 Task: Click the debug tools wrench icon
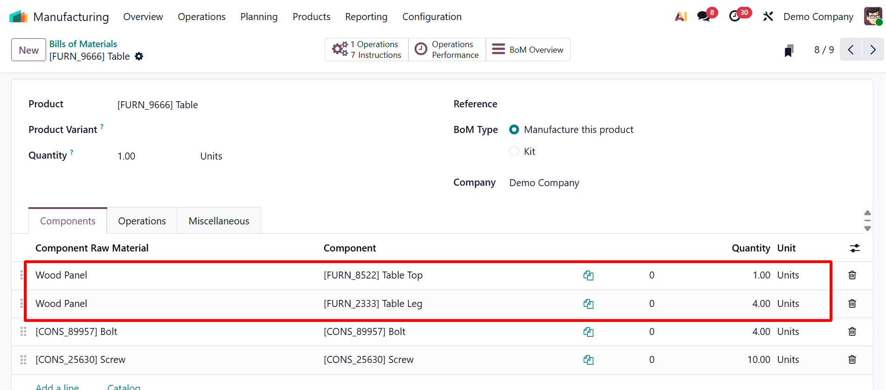pos(768,17)
